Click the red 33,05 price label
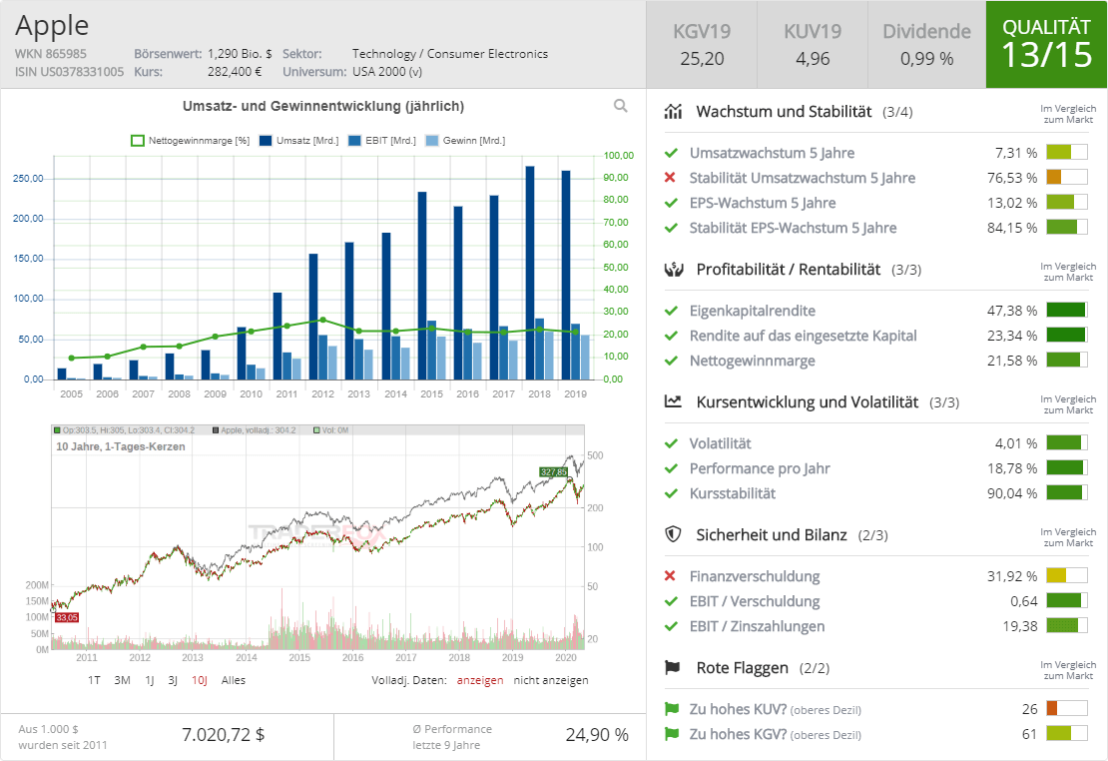The width and height of the screenshot is (1108, 761). point(67,617)
